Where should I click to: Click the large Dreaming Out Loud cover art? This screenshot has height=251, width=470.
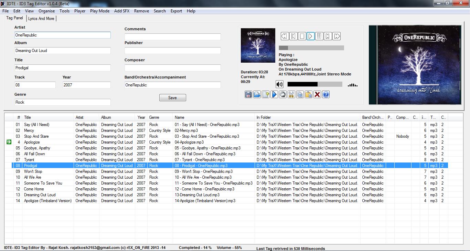point(415,65)
